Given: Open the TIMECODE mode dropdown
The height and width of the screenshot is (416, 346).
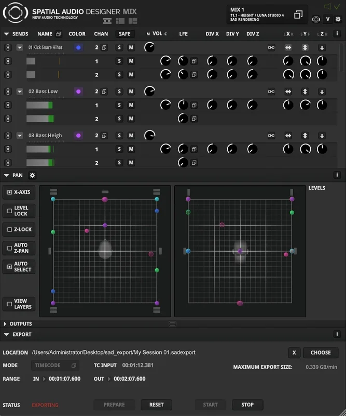Looking at the screenshot, I should point(55,366).
